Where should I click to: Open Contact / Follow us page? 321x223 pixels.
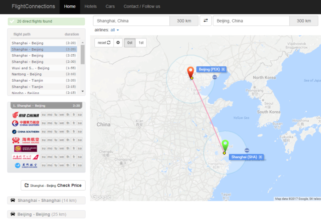[142, 6]
